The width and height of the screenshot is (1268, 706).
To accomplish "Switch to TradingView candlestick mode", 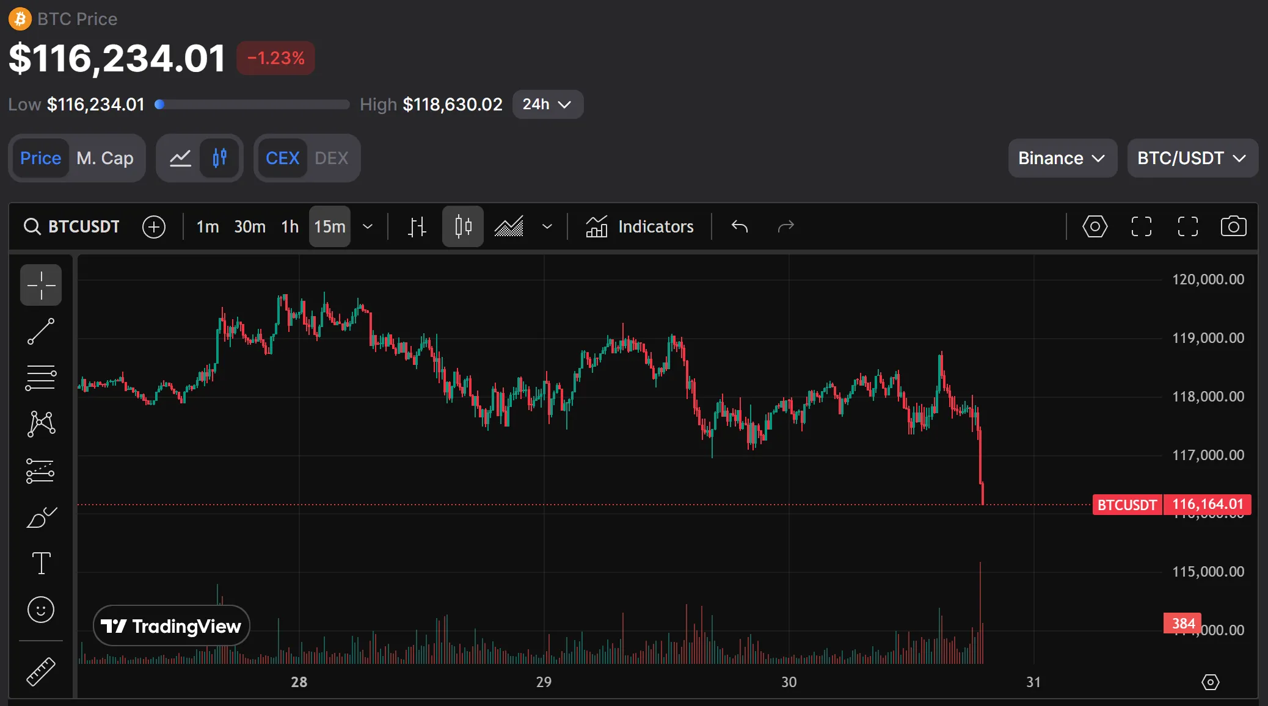I will (x=220, y=158).
